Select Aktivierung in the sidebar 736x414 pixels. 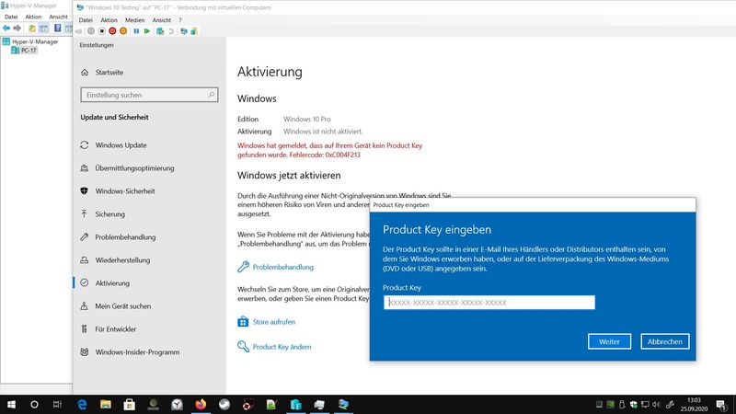(x=112, y=283)
